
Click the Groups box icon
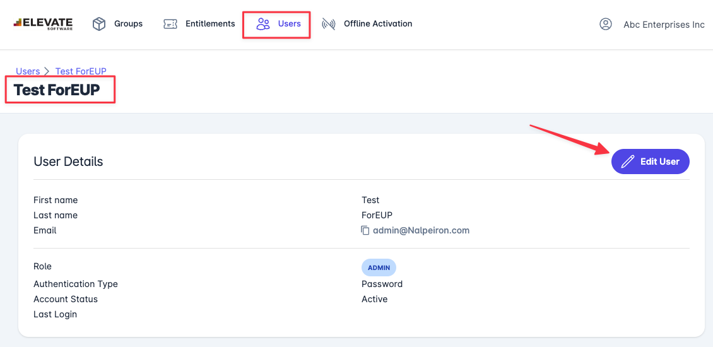pyautogui.click(x=99, y=24)
